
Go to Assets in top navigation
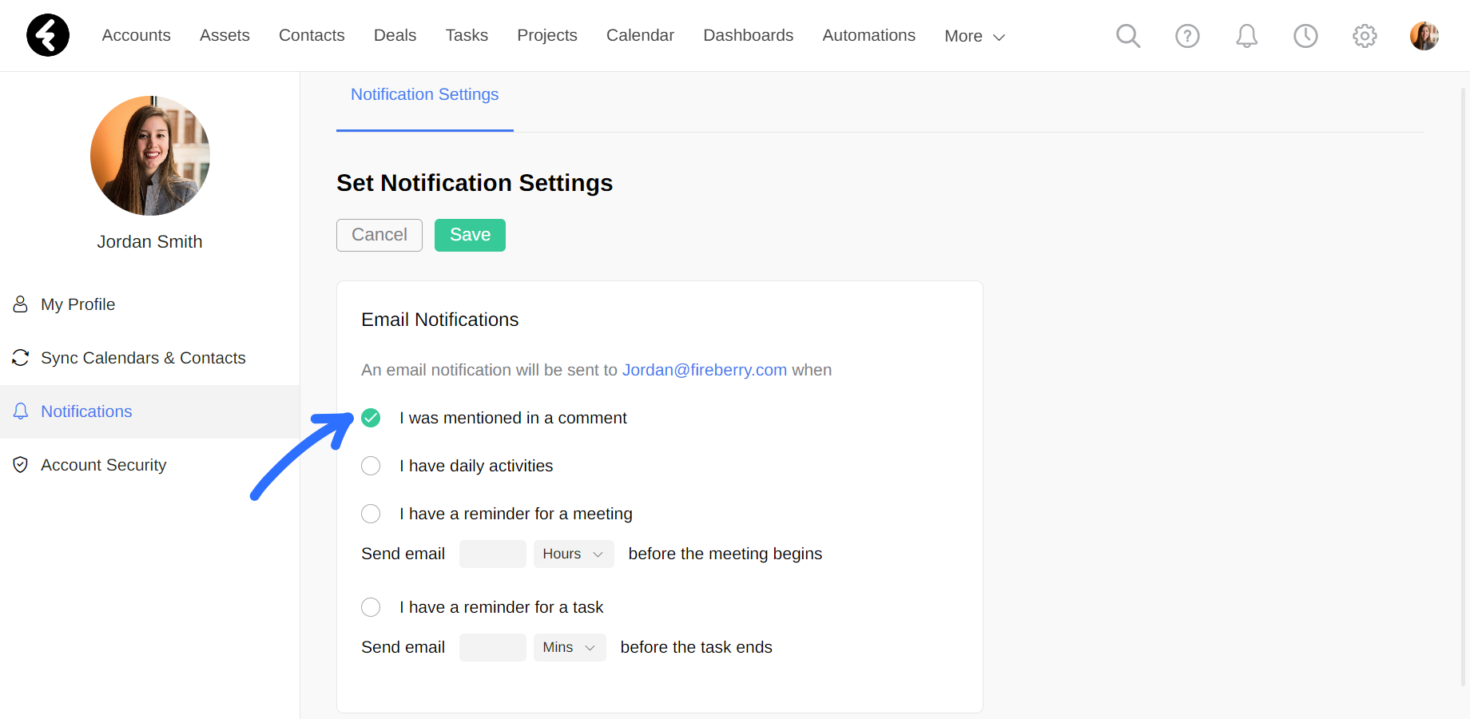224,35
